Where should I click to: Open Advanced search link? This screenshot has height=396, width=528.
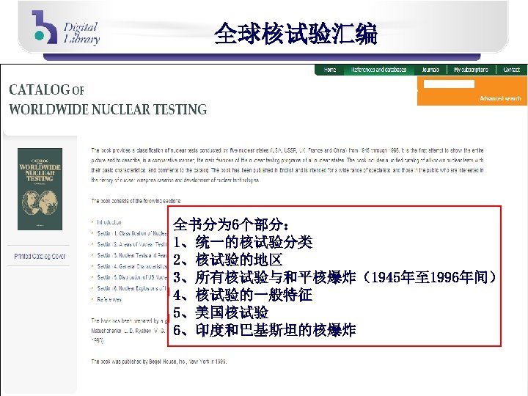point(500,98)
